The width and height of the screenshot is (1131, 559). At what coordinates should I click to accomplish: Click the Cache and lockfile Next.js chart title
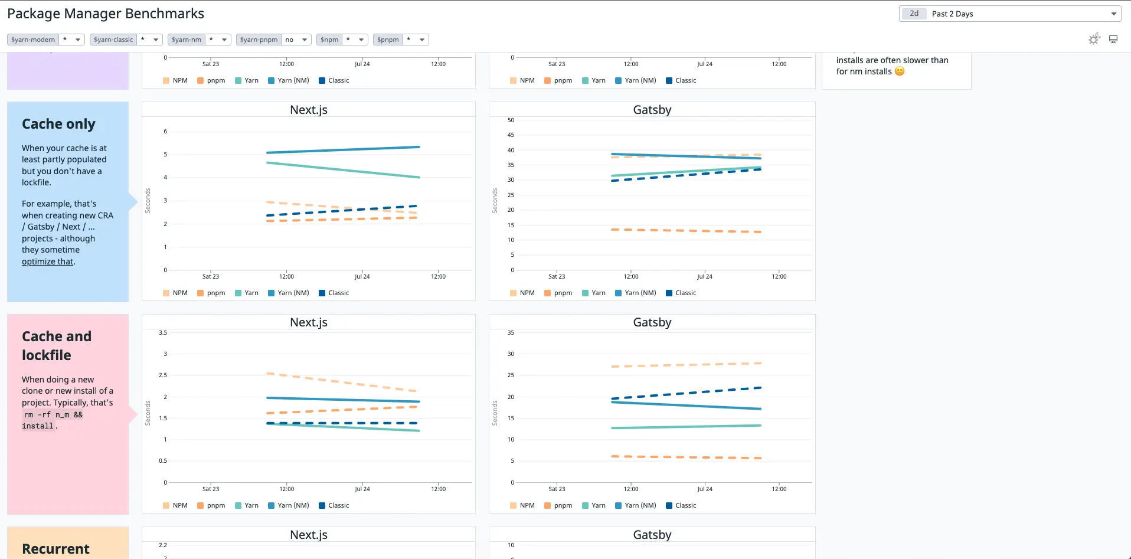point(309,322)
